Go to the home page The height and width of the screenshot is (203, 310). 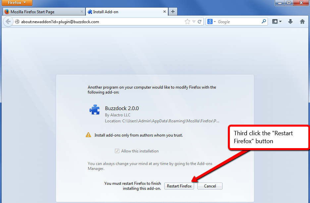302,21
